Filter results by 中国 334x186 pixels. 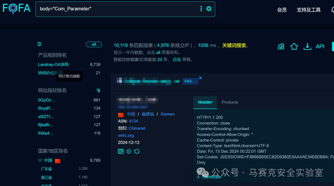48,160
